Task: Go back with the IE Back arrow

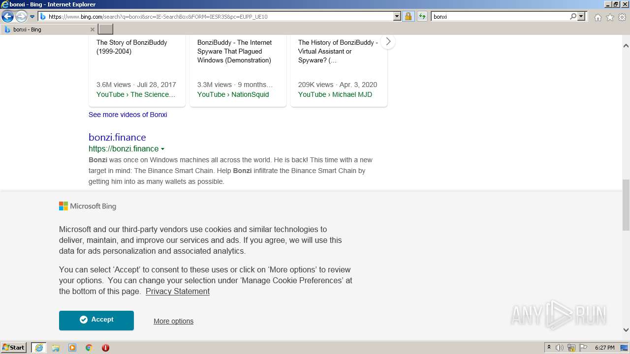Action: click(7, 17)
